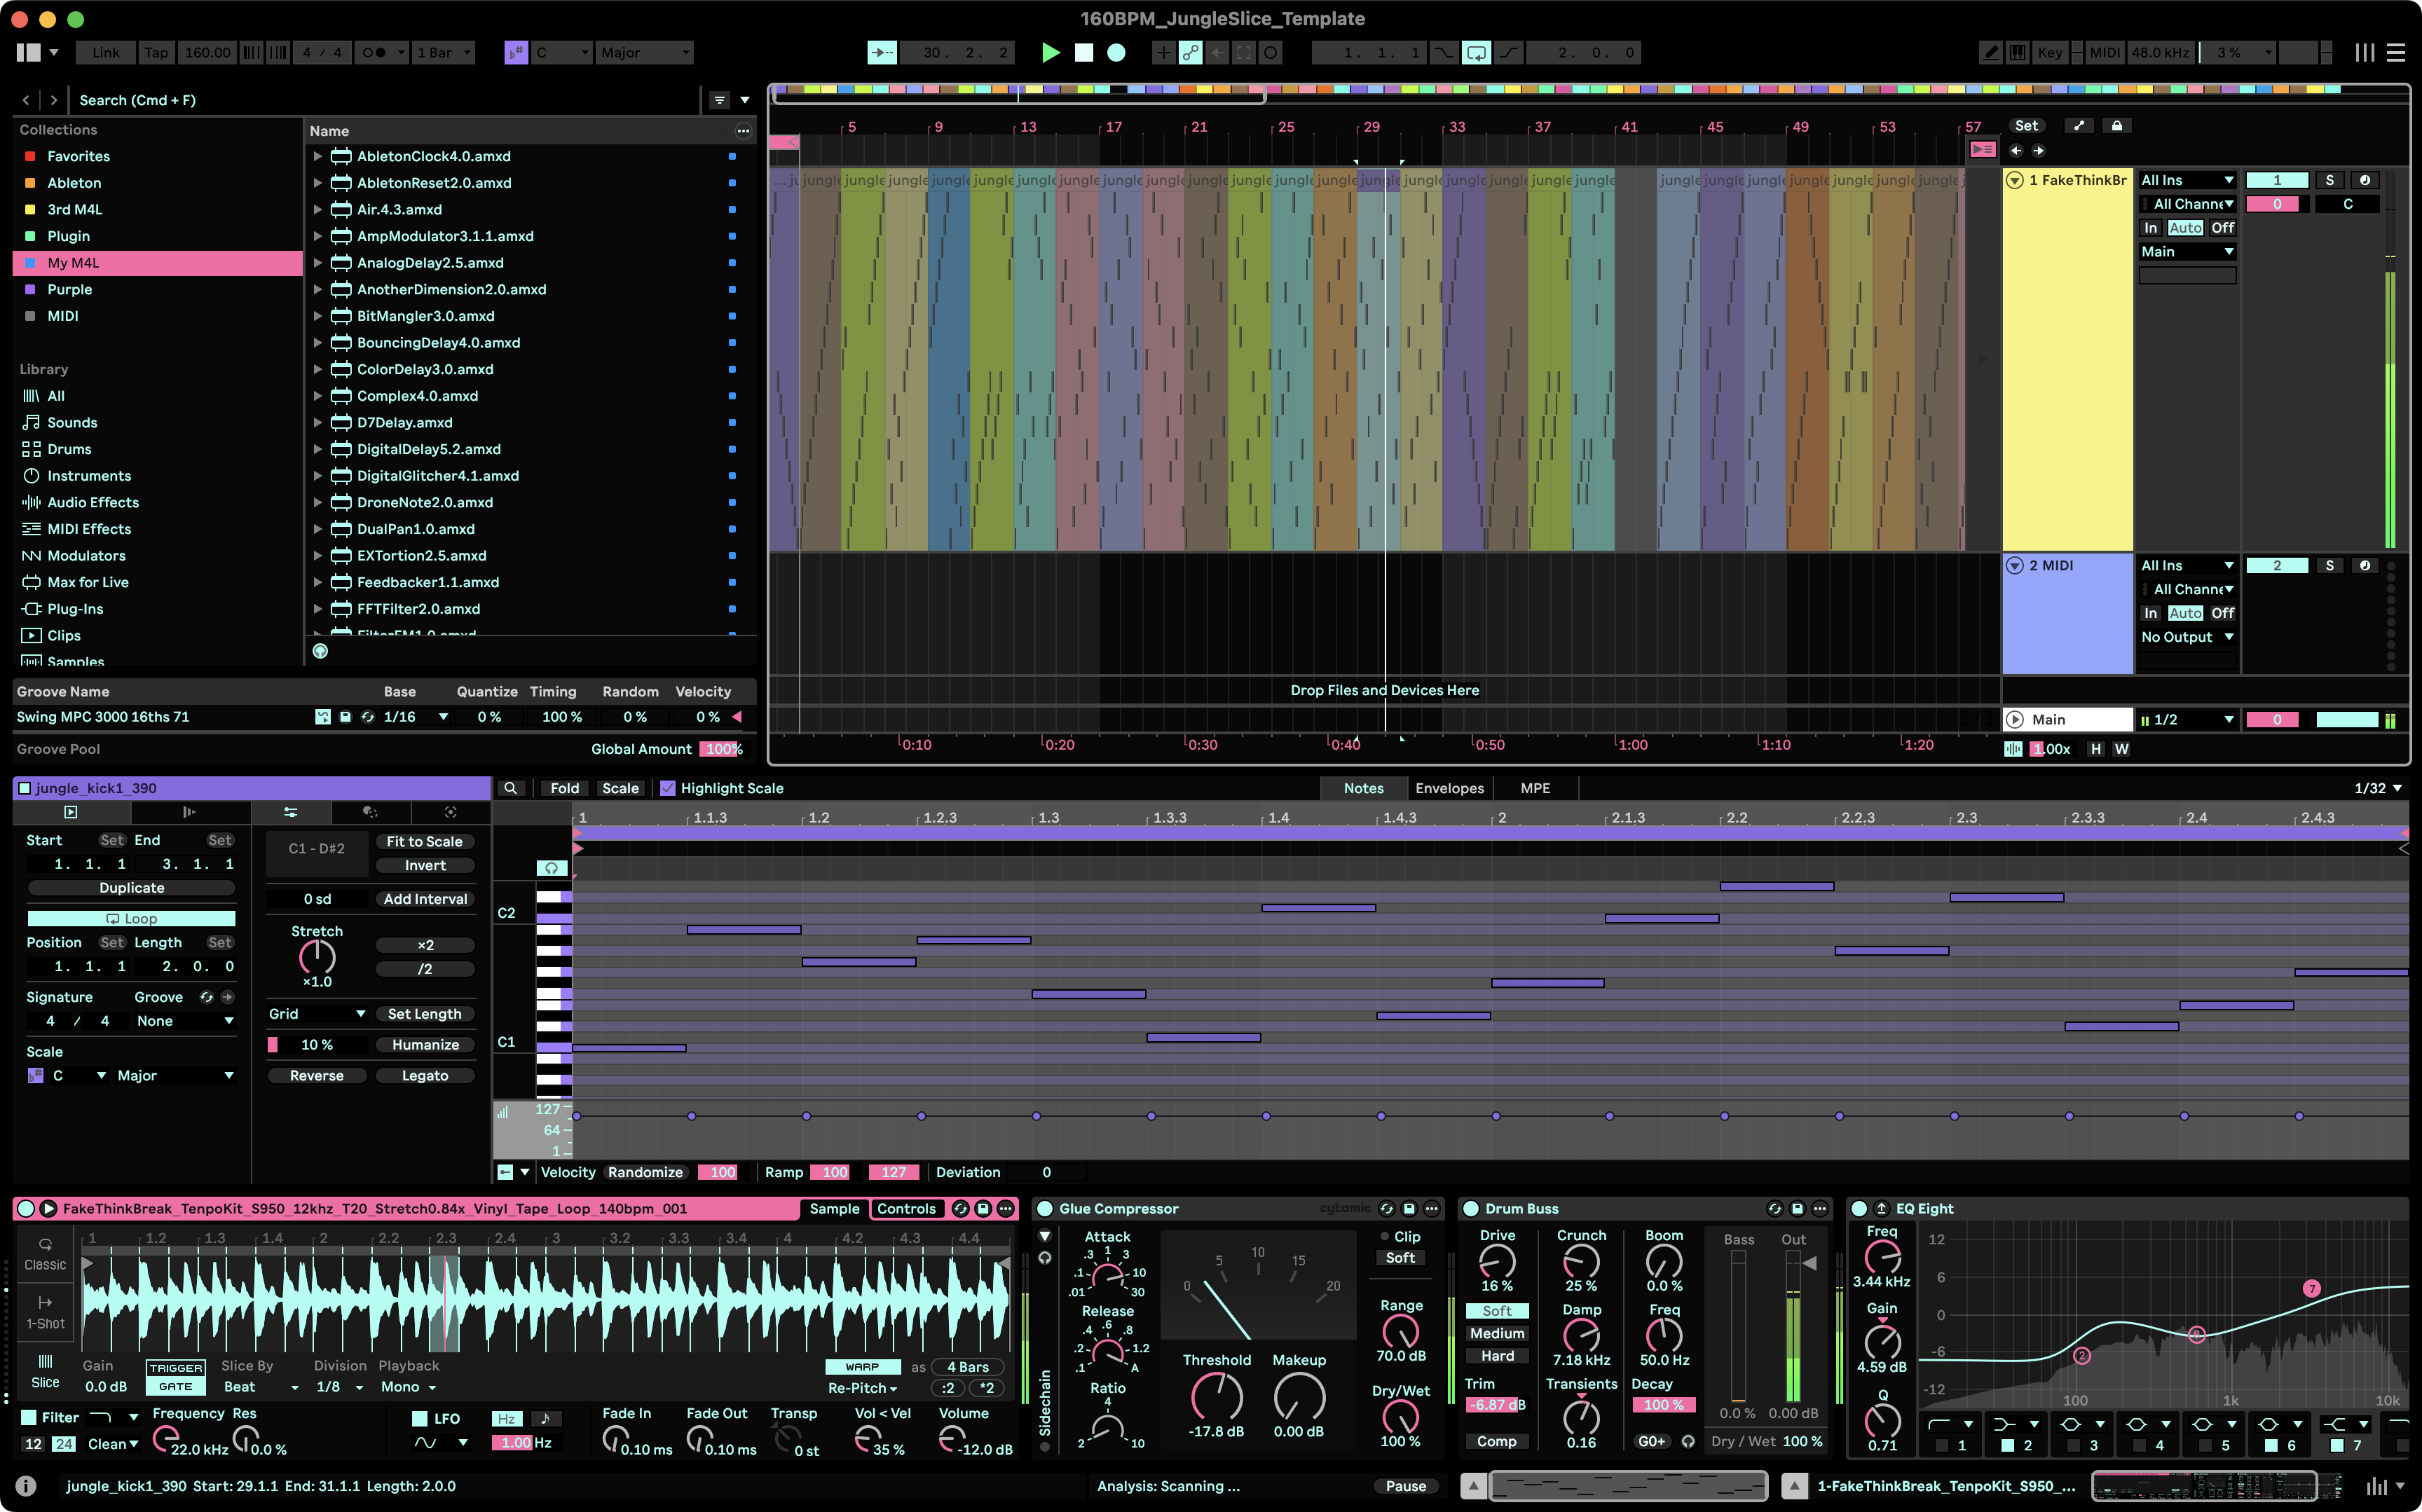2422x1512 pixels.
Task: Activate EQ Eight band 2 checkbox
Action: (2007, 1445)
